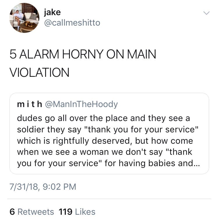The image size is (217, 222).
Task: Click the 7/31/18, 9:02 PM timestamp
Action: (x=43, y=187)
